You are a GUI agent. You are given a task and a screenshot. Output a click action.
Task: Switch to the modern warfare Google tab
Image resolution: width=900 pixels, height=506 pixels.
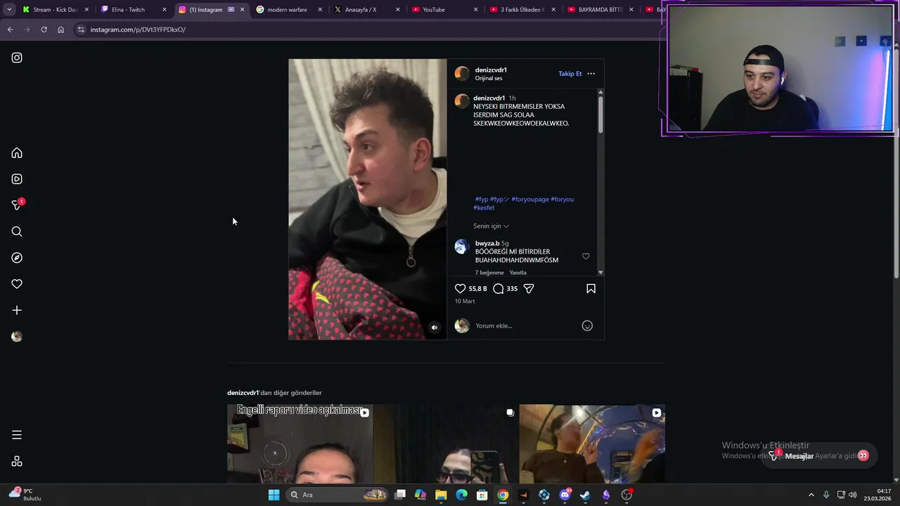288,10
